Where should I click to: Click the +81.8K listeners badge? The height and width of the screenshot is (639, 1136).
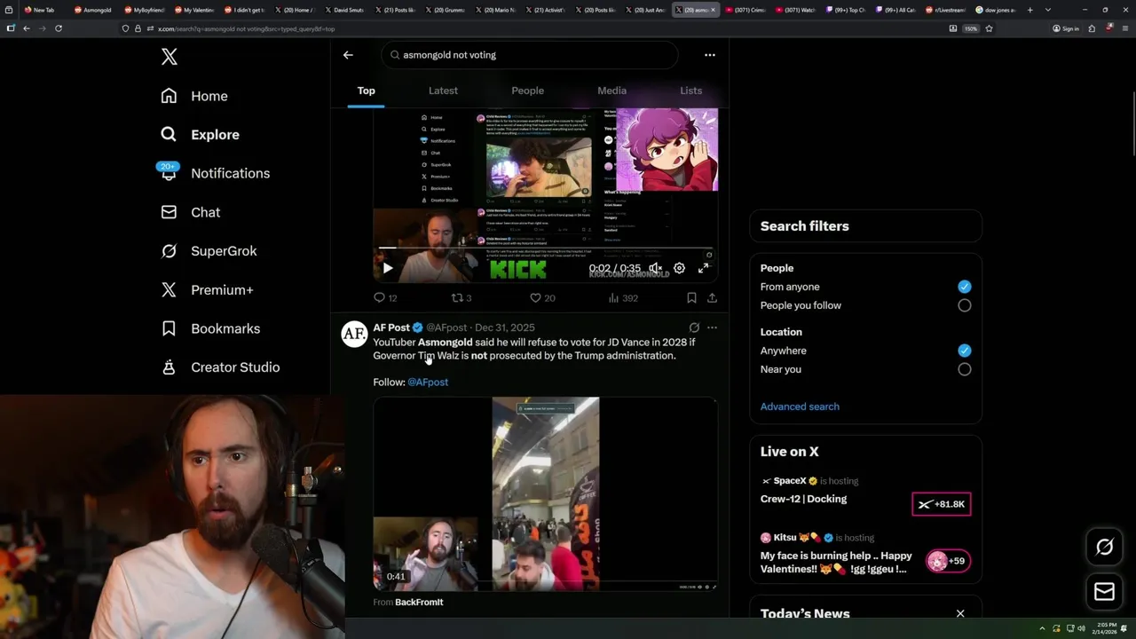(x=942, y=504)
